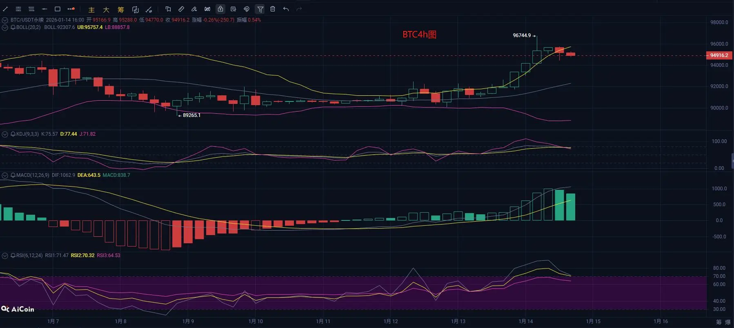This screenshot has width=734, height=328.
Task: Set alert bell for MACD indicator
Action: pos(13,175)
